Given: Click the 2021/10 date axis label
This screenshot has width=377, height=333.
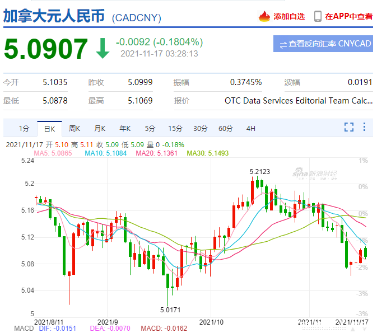Looking at the screenshot, I should tap(211, 322).
